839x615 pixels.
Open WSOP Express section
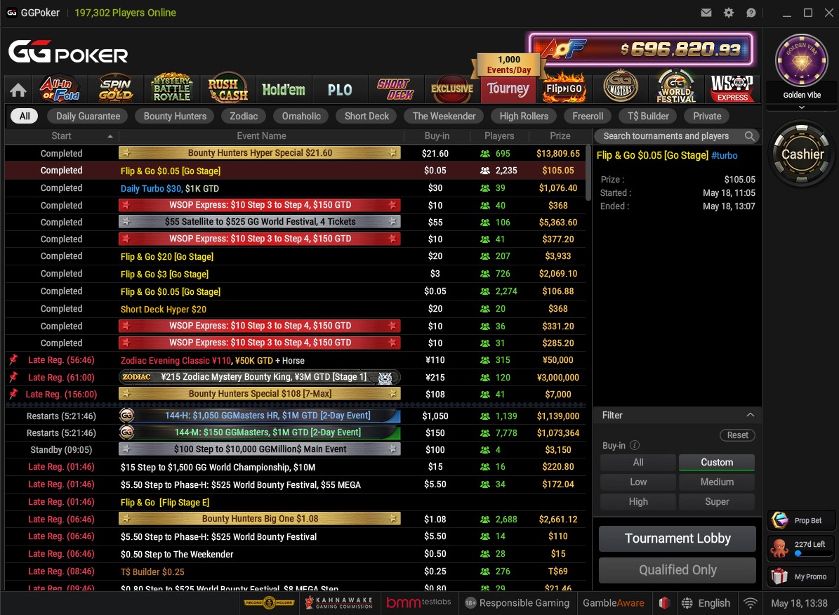pyautogui.click(x=732, y=88)
